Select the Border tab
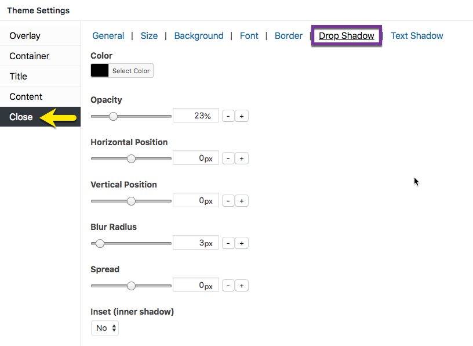 click(289, 35)
